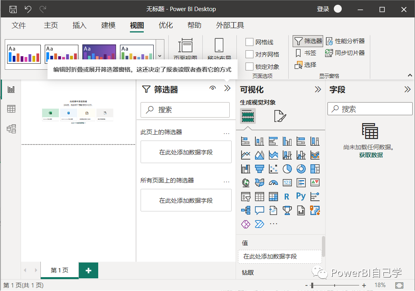Select the scatter chart visual

(x=273, y=169)
